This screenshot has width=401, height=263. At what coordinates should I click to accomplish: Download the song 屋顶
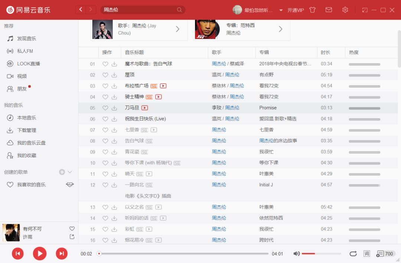click(114, 75)
